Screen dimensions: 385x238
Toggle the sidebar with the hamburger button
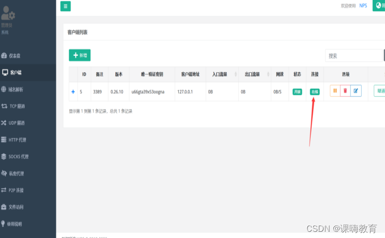[66, 6]
